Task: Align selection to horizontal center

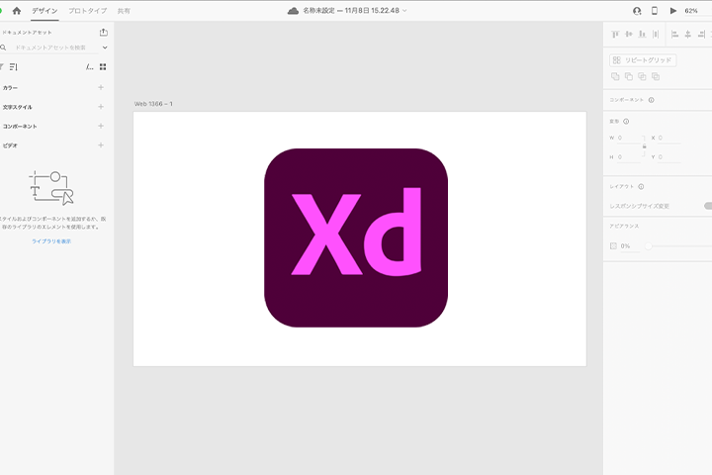Action: 688,34
